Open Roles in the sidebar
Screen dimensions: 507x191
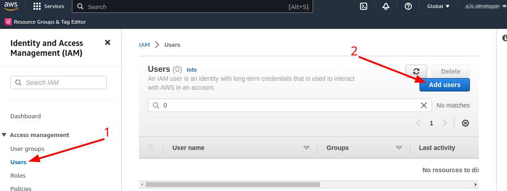(x=18, y=176)
